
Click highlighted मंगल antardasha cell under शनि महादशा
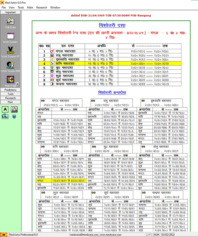44,181
